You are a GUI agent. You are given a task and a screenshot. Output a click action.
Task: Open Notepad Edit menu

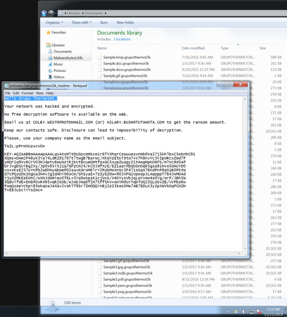16,93
